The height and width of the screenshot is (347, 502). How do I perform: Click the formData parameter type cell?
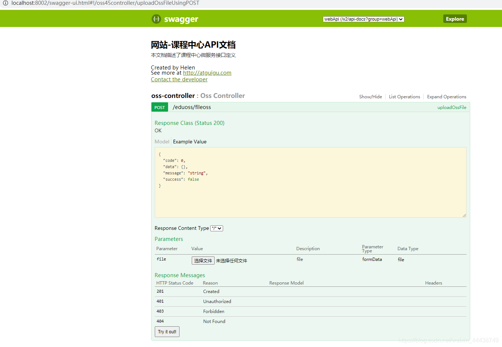tap(372, 259)
